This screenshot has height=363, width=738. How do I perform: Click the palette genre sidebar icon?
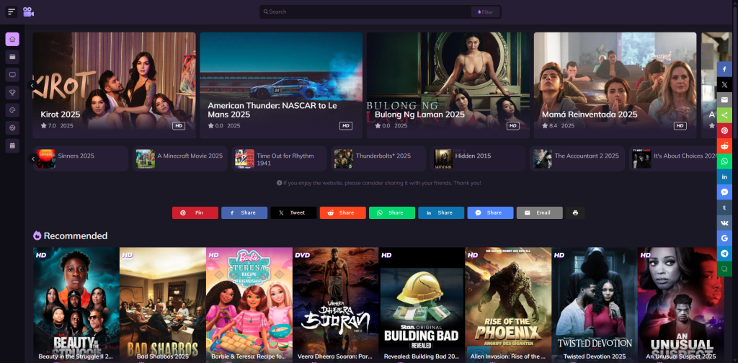pyautogui.click(x=12, y=110)
